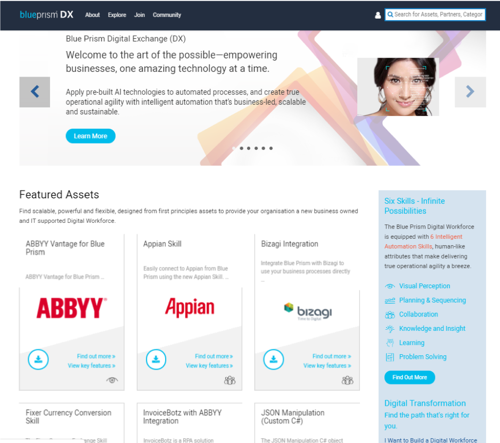Open Planning & Sequencing skill link
Viewport: 500px width, 443px height.
click(x=432, y=300)
